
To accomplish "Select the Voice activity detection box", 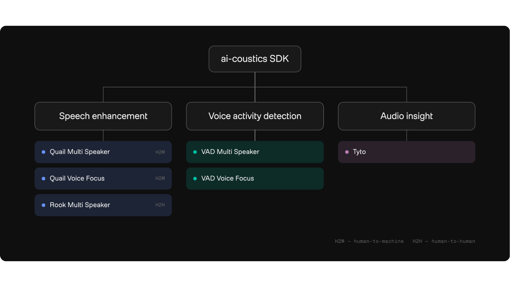I will point(255,116).
